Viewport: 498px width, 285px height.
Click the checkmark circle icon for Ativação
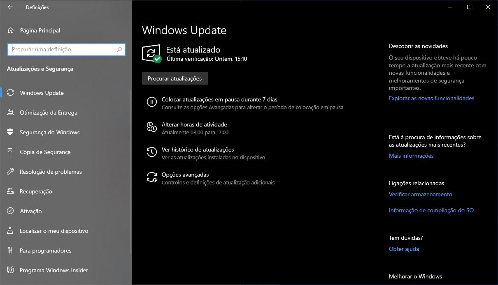11,211
